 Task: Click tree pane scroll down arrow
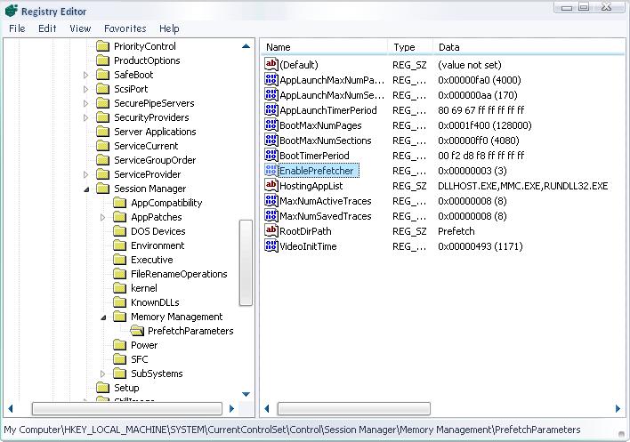246,394
